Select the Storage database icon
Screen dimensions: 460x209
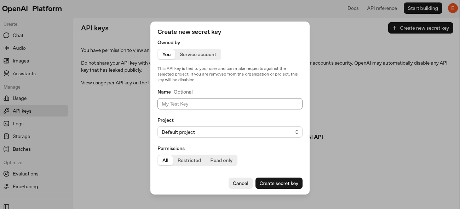click(6, 136)
